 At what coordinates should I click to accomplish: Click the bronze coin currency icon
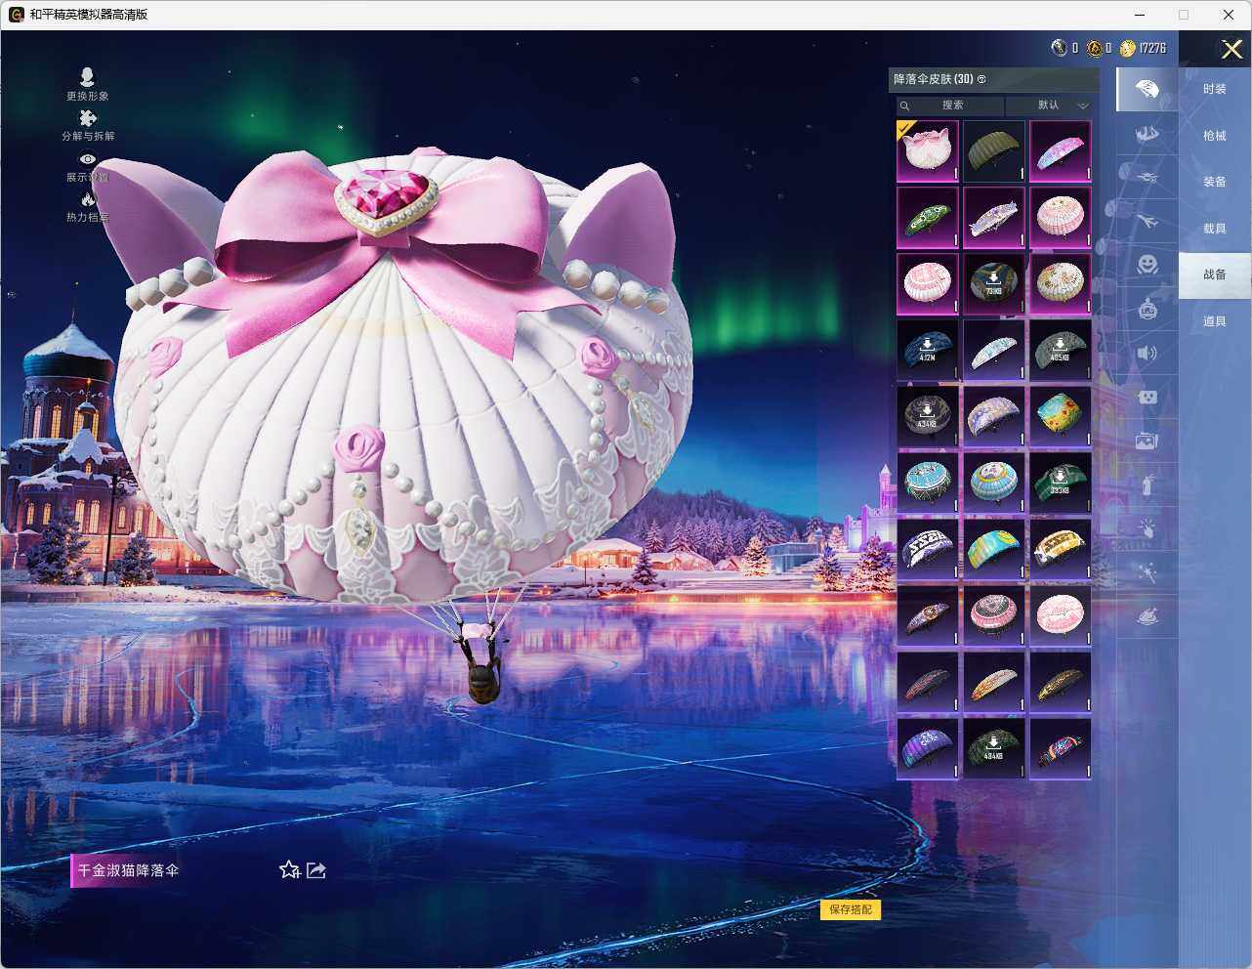coord(1095,48)
